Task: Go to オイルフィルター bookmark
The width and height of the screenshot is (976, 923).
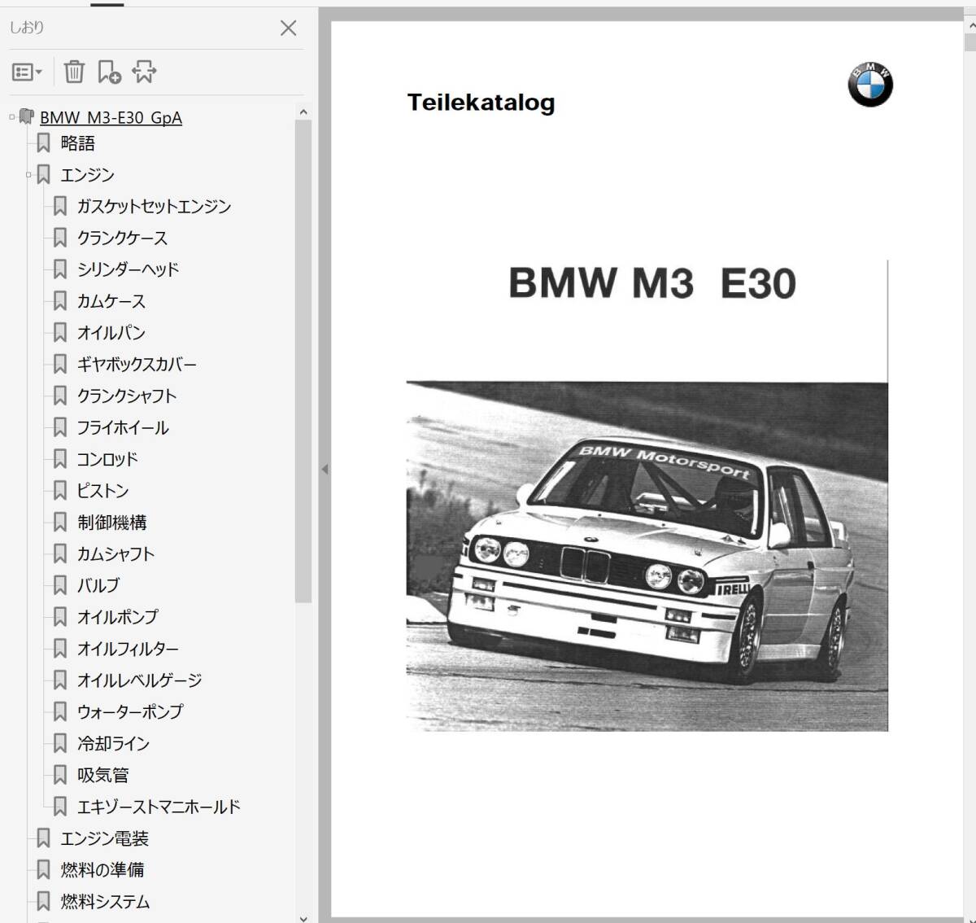Action: point(128,649)
